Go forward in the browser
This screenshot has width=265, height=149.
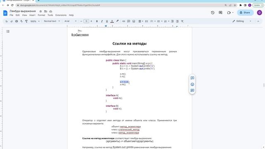point(7,5)
